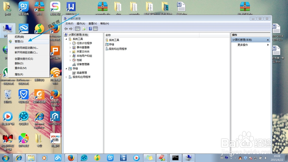Expand the 本地用户和组 tree node
Screen dimensions: 288x162
click(x=70, y=56)
